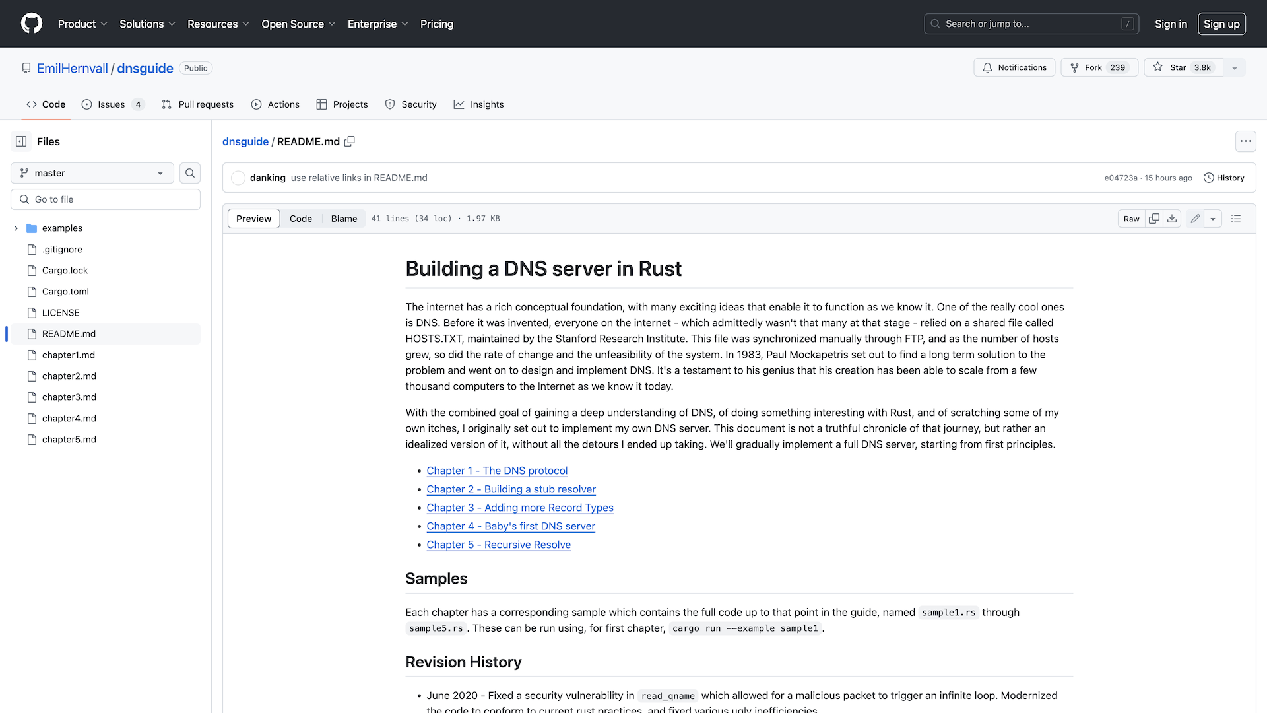Select chapter4.md in file tree

[106, 419]
